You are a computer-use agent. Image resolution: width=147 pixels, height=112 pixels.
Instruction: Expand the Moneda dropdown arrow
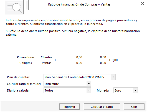(135, 90)
